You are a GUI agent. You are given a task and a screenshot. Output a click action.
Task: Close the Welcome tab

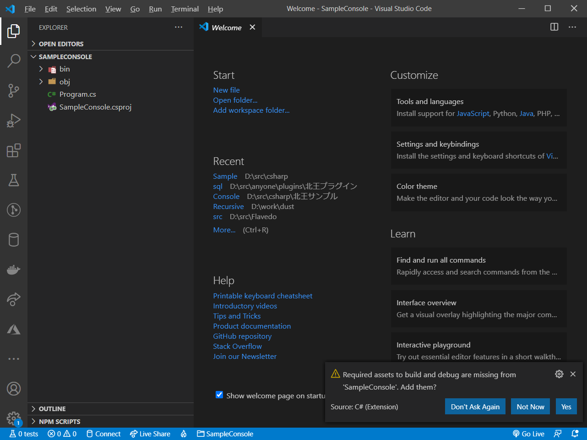(x=252, y=27)
